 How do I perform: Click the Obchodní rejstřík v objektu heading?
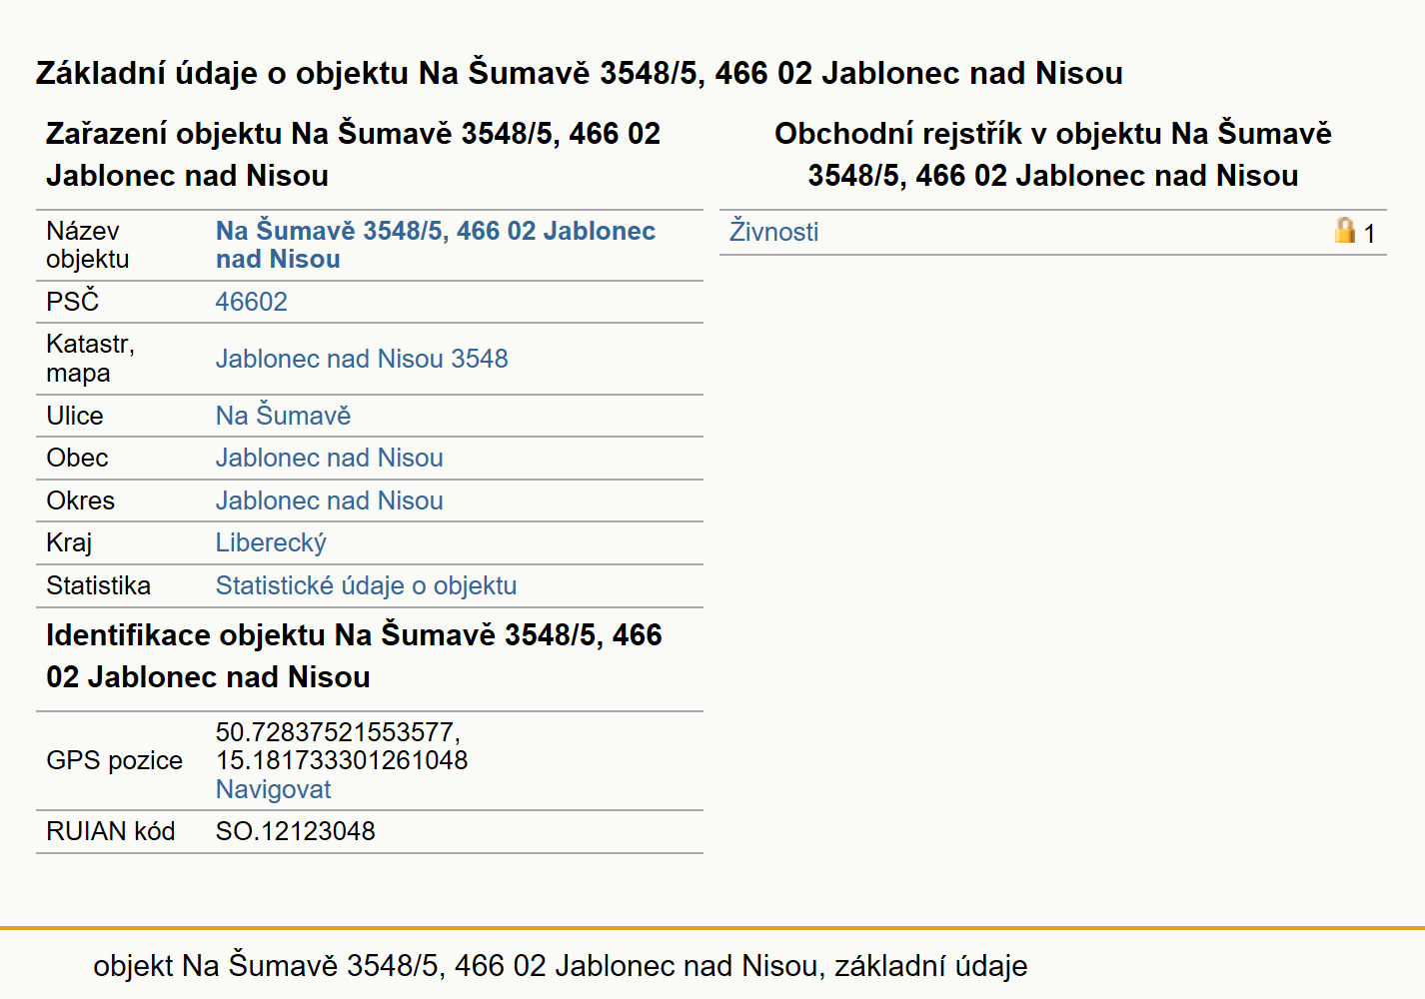point(1052,154)
